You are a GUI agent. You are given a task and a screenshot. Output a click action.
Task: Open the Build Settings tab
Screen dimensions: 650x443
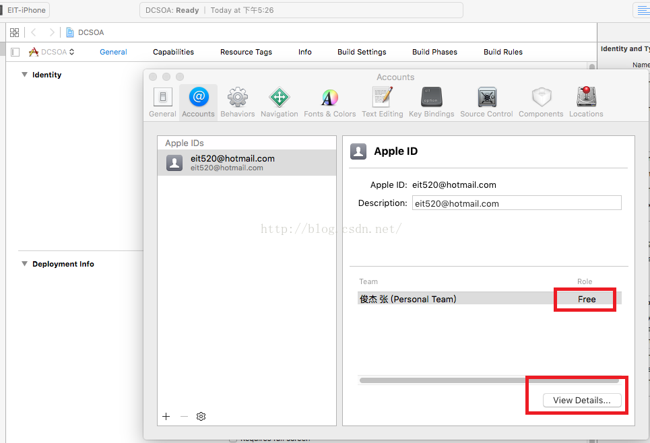(x=362, y=52)
